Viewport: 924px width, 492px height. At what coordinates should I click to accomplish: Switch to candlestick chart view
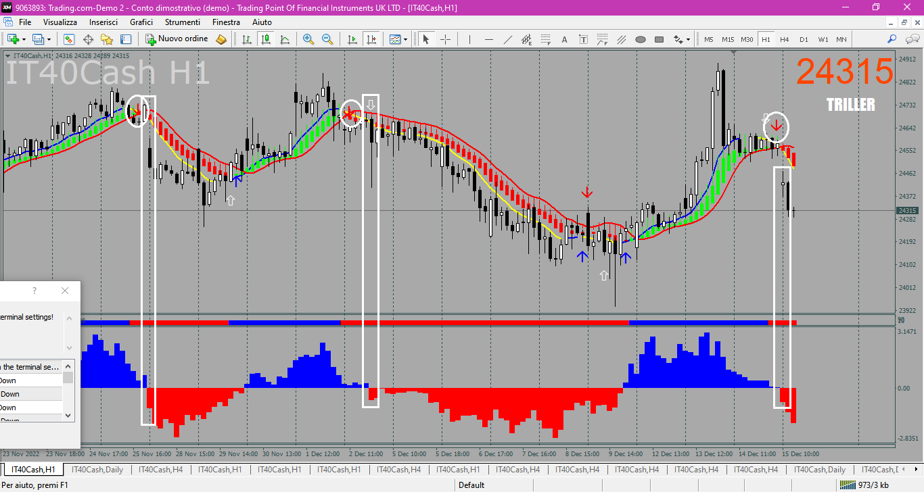click(267, 39)
